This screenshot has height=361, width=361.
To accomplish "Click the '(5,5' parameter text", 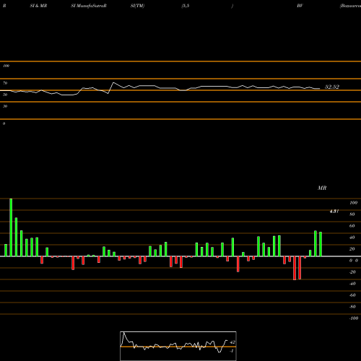I will coord(186,6).
